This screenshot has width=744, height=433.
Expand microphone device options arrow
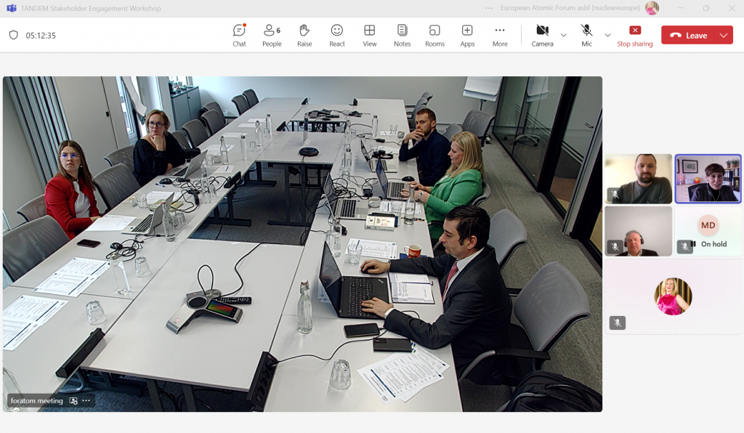coord(607,35)
